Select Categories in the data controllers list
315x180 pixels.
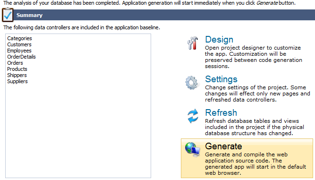click(19, 38)
